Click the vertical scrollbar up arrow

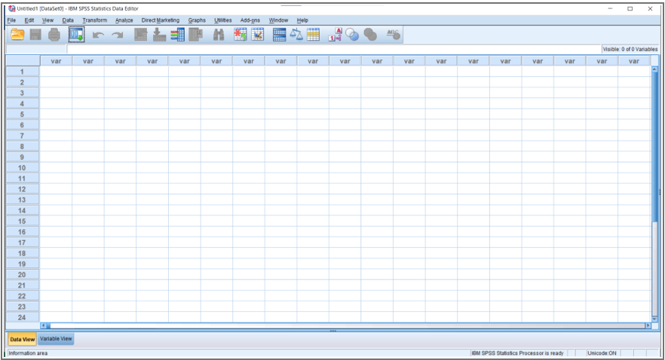pyautogui.click(x=654, y=69)
